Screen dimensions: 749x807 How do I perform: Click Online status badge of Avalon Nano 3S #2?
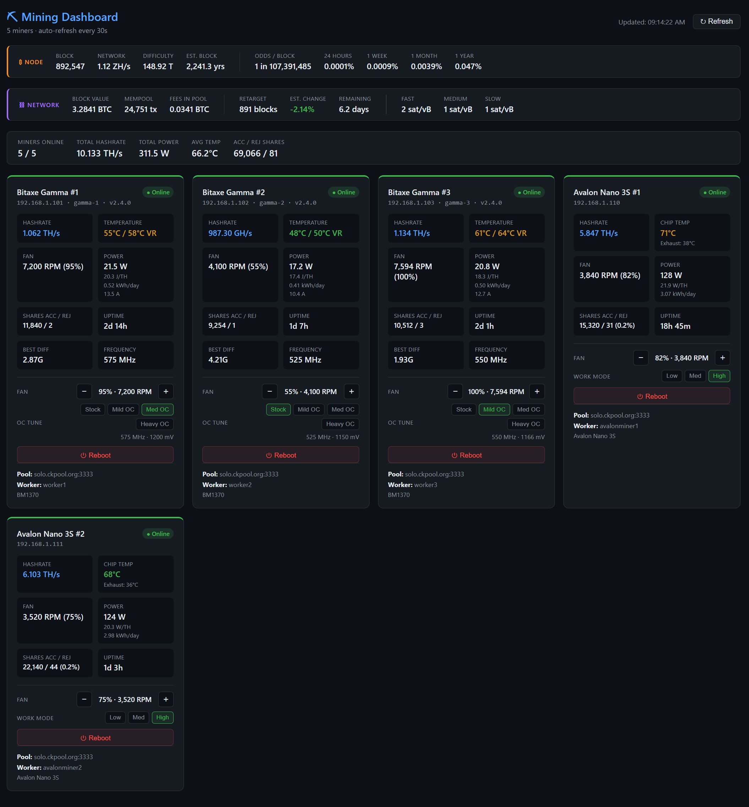click(x=158, y=534)
